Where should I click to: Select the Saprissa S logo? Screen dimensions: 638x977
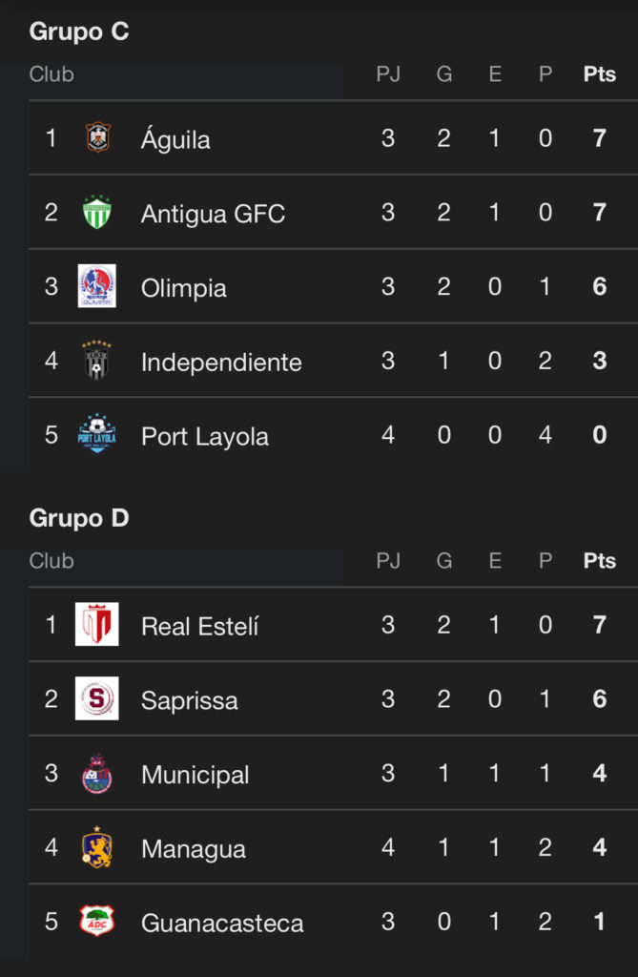click(x=97, y=699)
